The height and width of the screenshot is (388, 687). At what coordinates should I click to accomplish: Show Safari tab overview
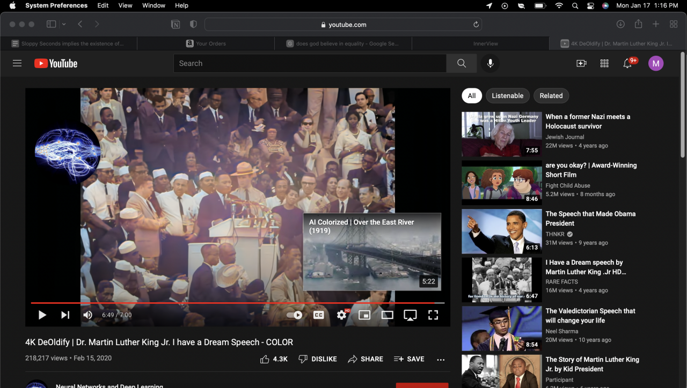click(x=674, y=24)
